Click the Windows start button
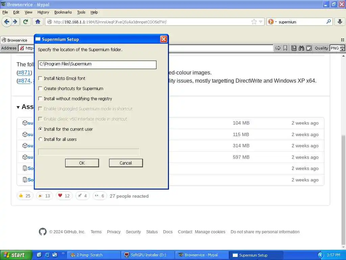 point(16,255)
